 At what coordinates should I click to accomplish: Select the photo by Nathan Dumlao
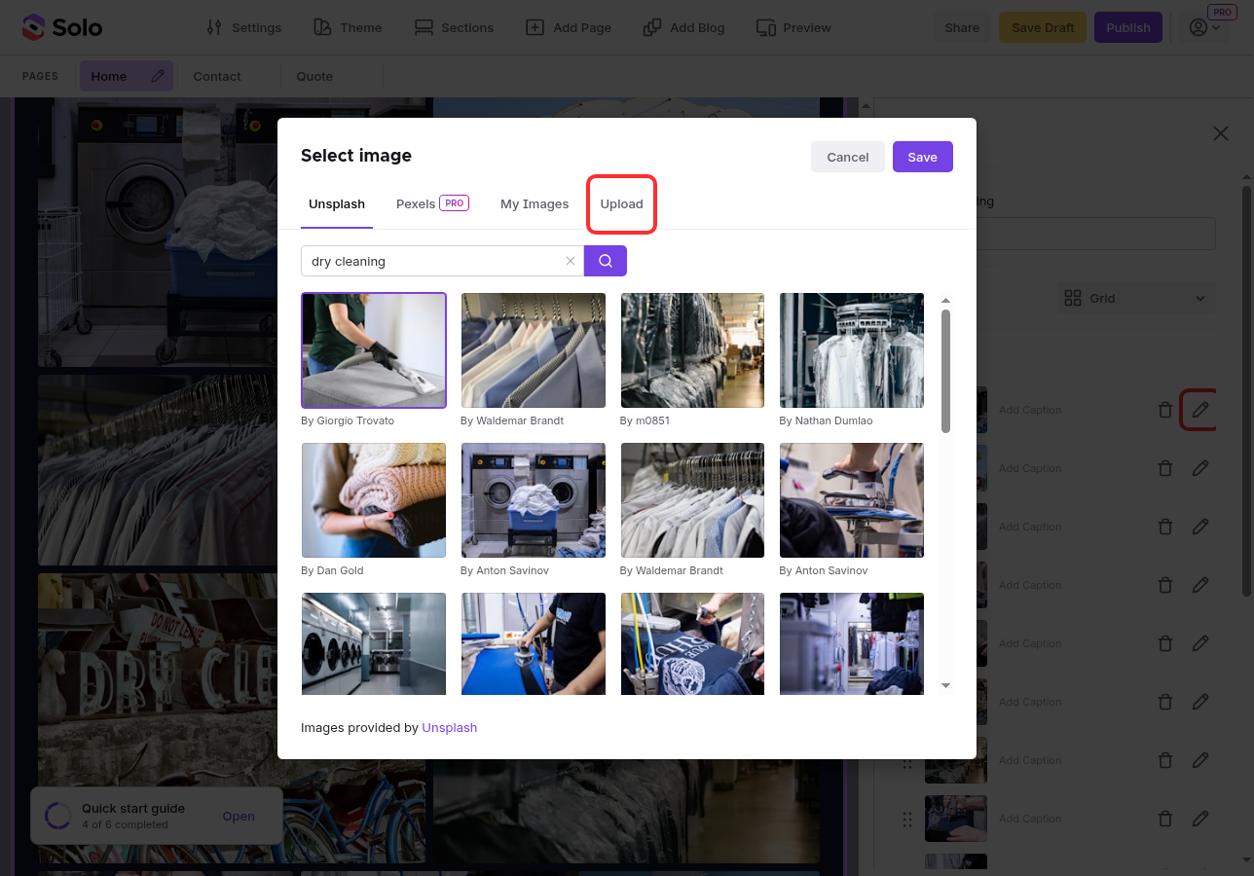point(852,350)
